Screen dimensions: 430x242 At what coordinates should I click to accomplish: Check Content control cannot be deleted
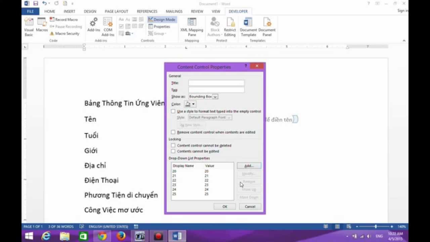click(173, 146)
